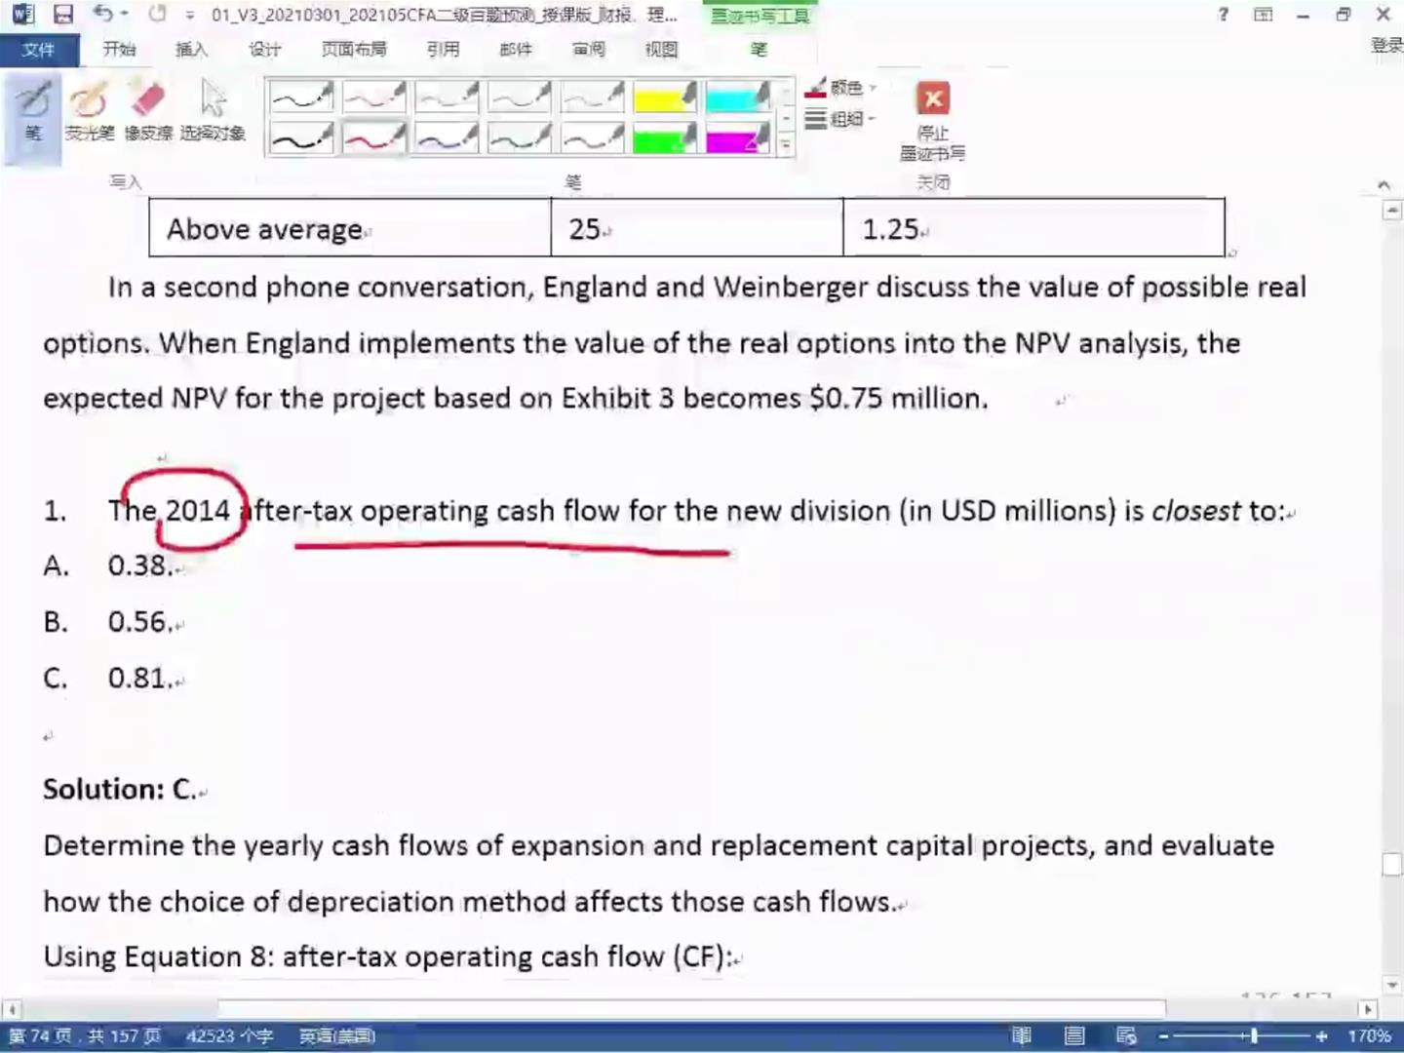The width and height of the screenshot is (1404, 1053).
Task: Open Word Help question mark
Action: coord(1224,14)
